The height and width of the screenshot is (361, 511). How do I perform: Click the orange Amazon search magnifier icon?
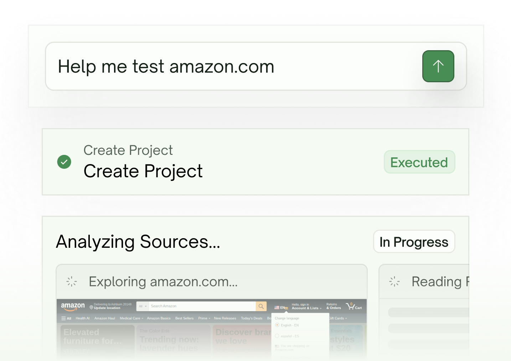coord(261,306)
